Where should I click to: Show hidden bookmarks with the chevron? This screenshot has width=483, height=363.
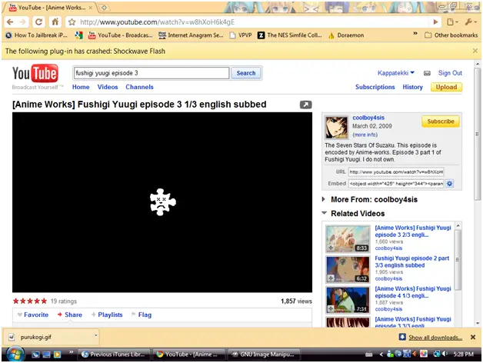pos(415,33)
